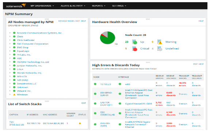The width and height of the screenshot is (210, 134).
Task: Expand the Dell Computer Corporation group
Action: tap(10, 44)
